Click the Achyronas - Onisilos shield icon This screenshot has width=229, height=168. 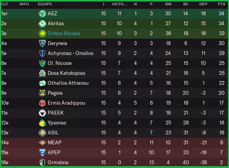coord(42,53)
